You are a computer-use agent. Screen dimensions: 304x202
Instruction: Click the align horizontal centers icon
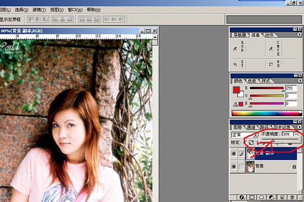coord(62,19)
